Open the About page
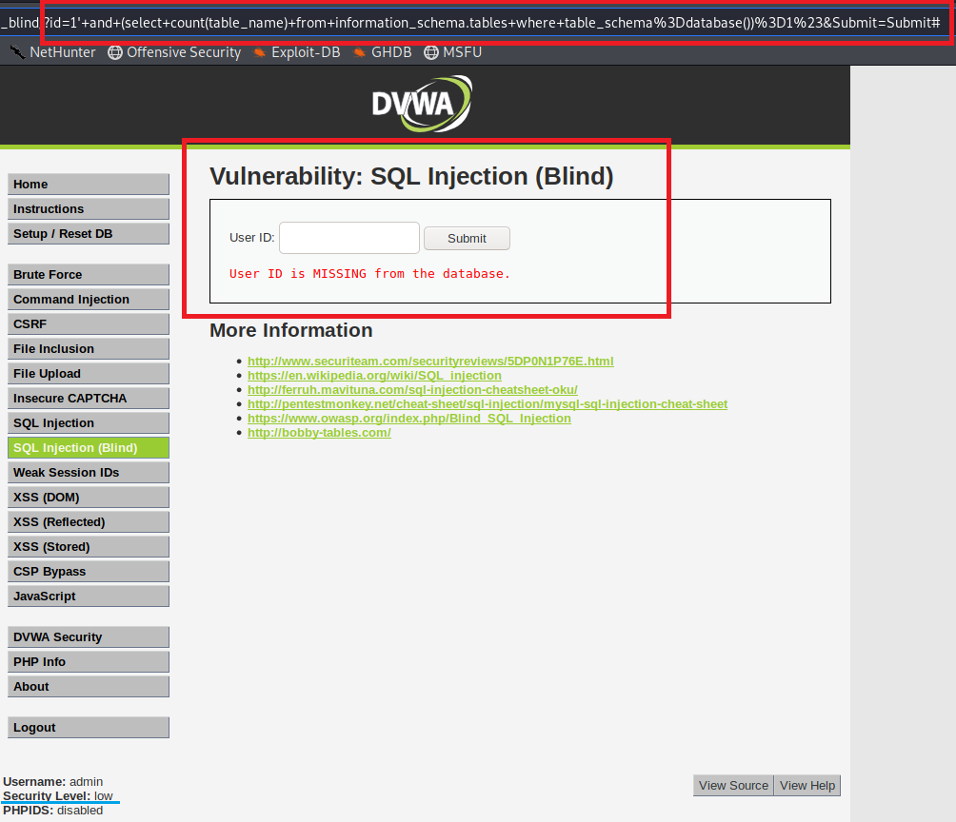 click(89, 687)
